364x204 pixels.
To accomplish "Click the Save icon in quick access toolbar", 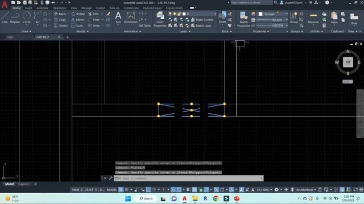I will 24,2.
